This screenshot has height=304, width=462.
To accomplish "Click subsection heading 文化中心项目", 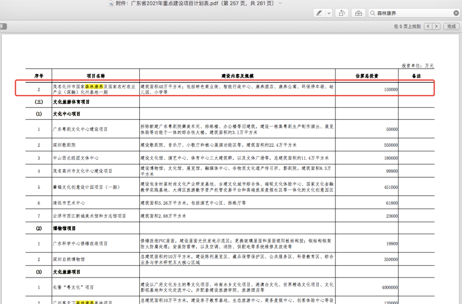I will (66, 114).
